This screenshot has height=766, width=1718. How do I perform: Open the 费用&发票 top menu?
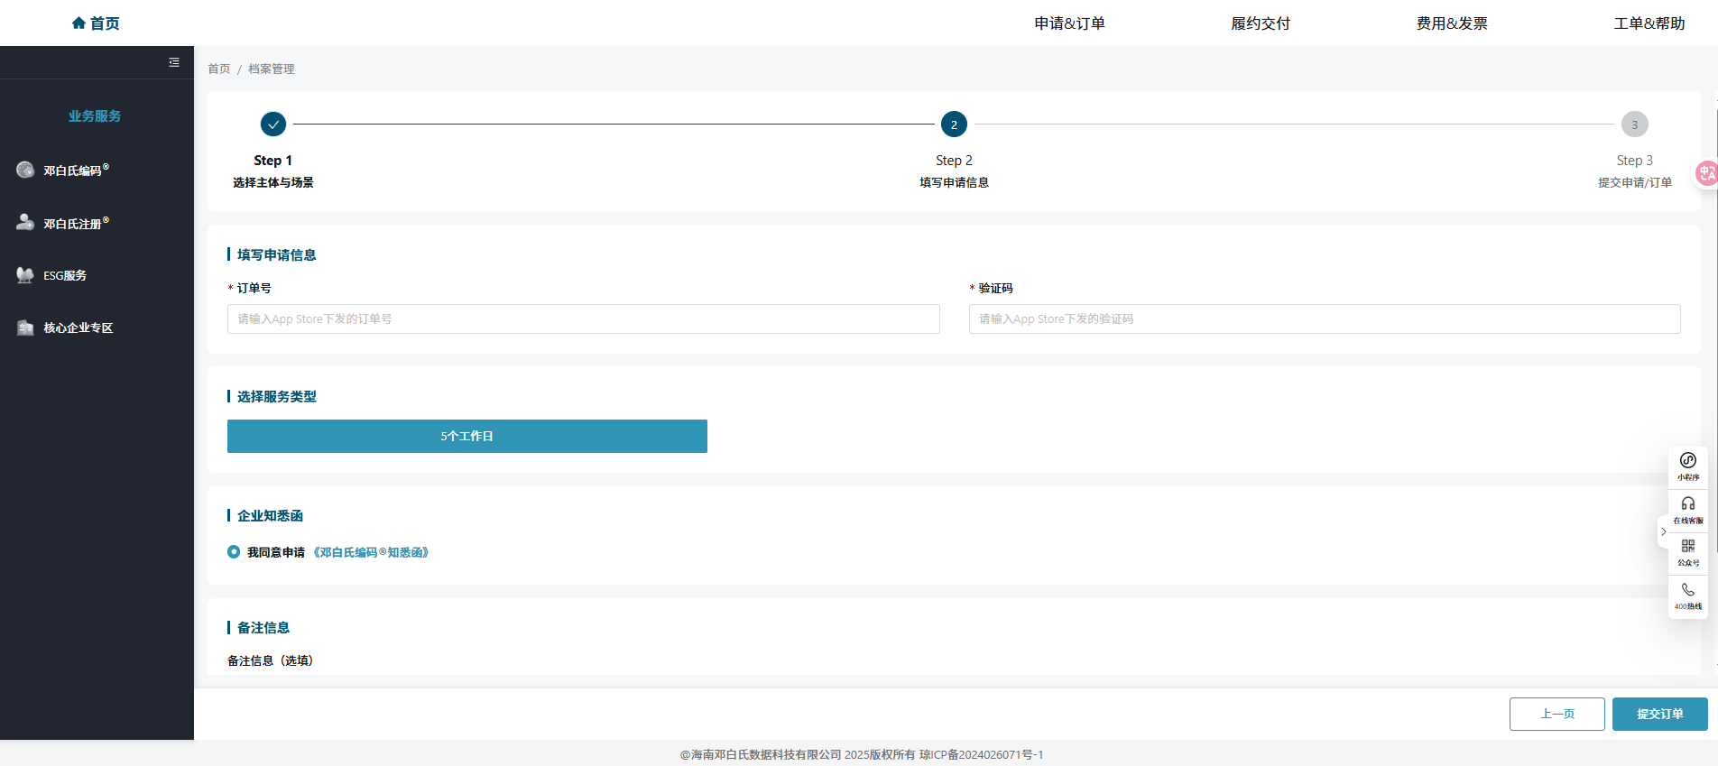click(x=1452, y=23)
